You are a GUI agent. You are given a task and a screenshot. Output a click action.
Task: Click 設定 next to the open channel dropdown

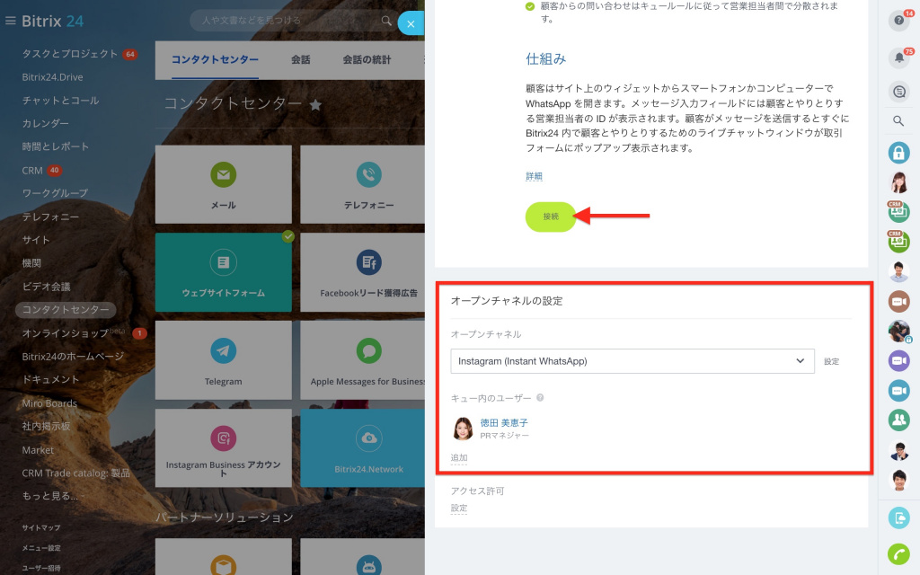point(831,361)
